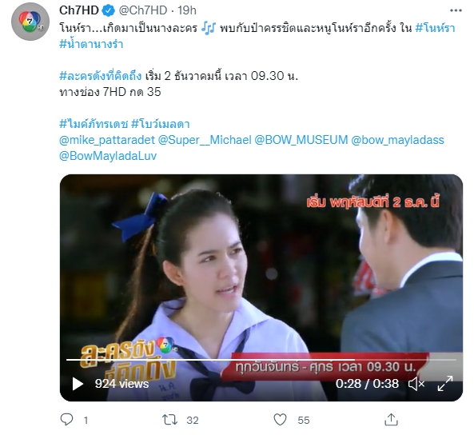
Task: Seek on the video progress bar
Action: [x=261, y=360]
